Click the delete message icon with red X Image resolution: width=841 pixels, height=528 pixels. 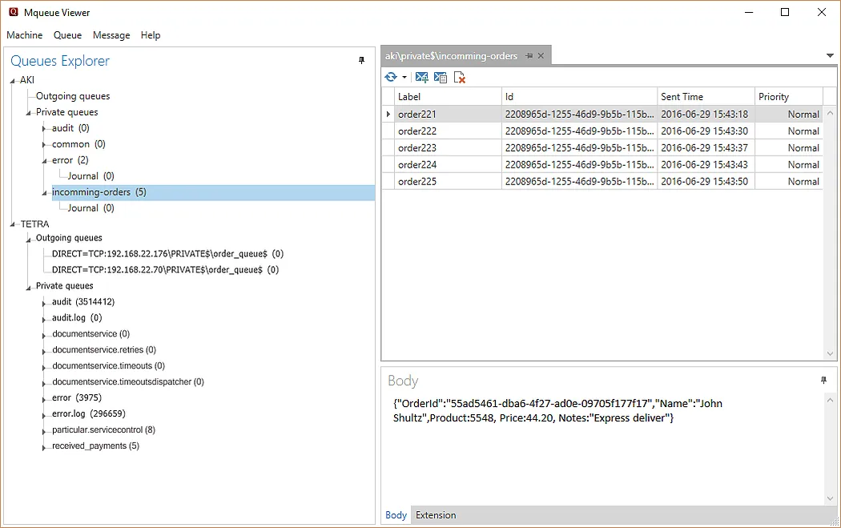click(460, 77)
